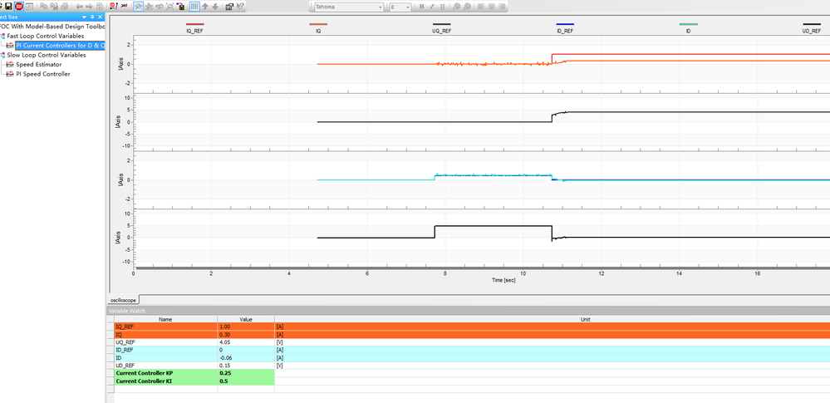Toggle the highlighted vertical grid-lines icon
This screenshot has width=830, height=403.
(194, 7)
